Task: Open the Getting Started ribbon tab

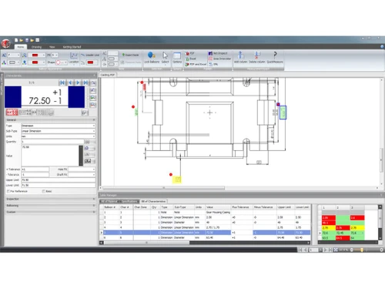Action: pyautogui.click(x=72, y=47)
